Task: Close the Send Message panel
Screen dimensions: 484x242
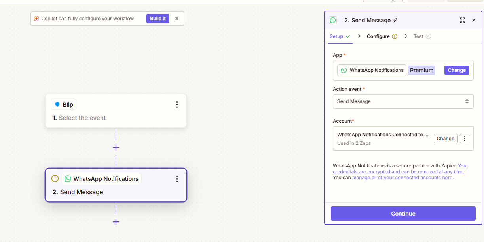Action: pyautogui.click(x=474, y=20)
